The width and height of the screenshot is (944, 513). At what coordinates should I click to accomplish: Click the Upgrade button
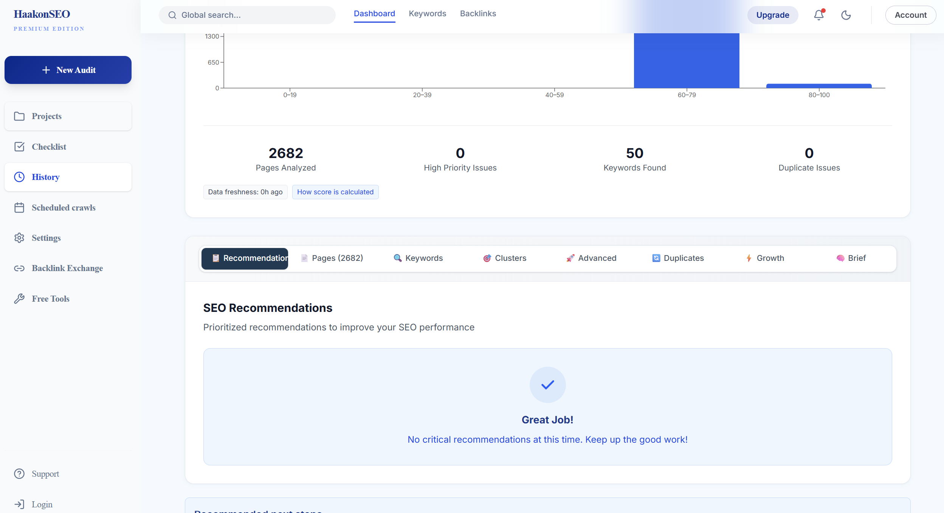pyautogui.click(x=773, y=15)
